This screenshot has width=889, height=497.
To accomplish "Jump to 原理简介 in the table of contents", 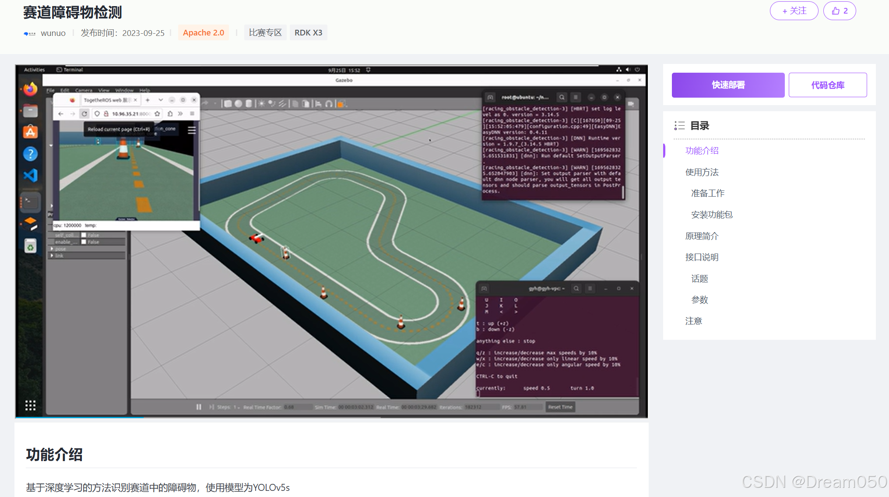I will pos(702,236).
